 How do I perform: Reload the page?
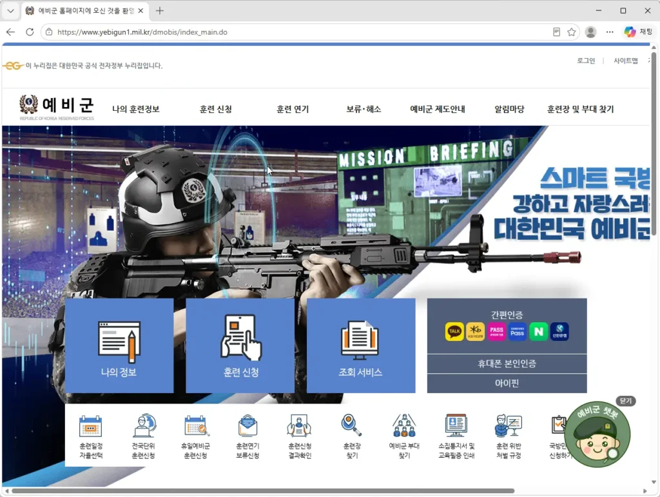[30, 32]
